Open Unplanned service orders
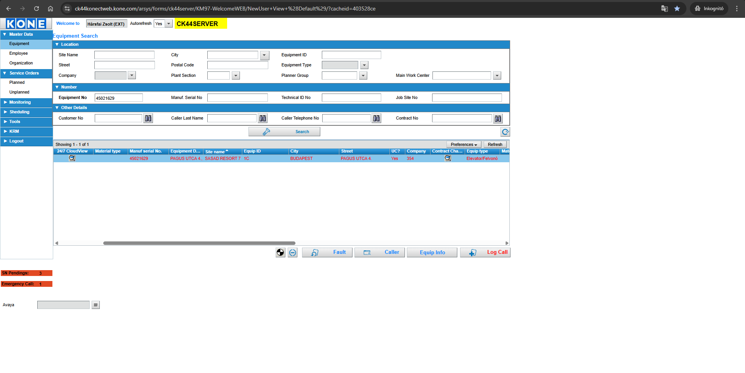 coord(19,92)
